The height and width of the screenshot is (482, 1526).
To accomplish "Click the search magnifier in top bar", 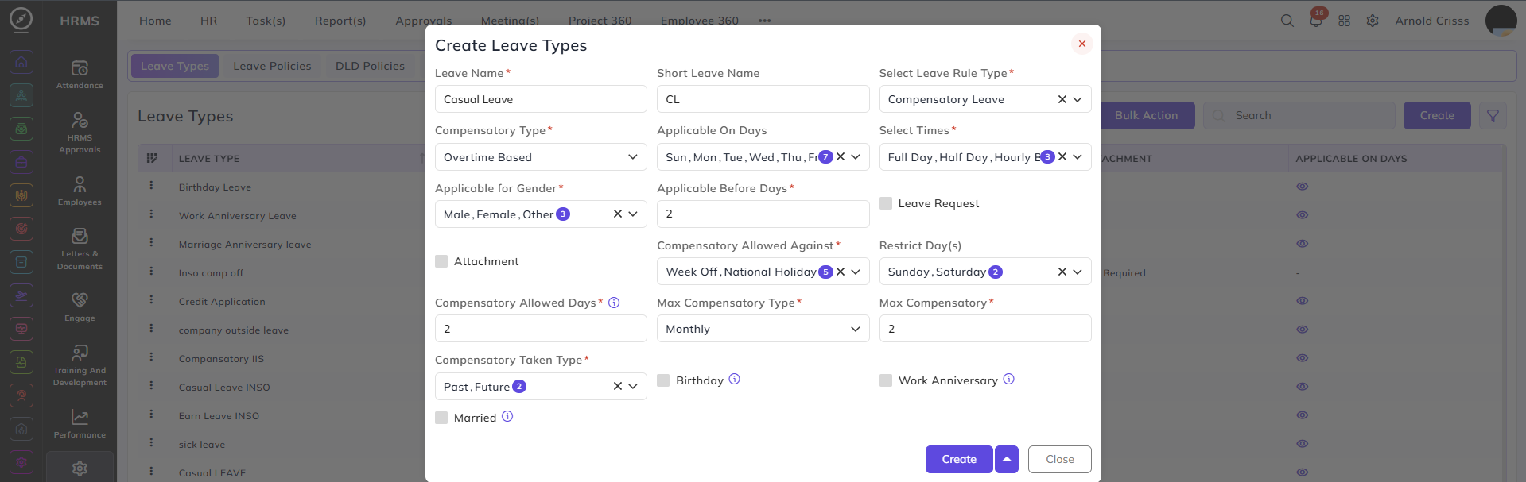I will 1287,21.
